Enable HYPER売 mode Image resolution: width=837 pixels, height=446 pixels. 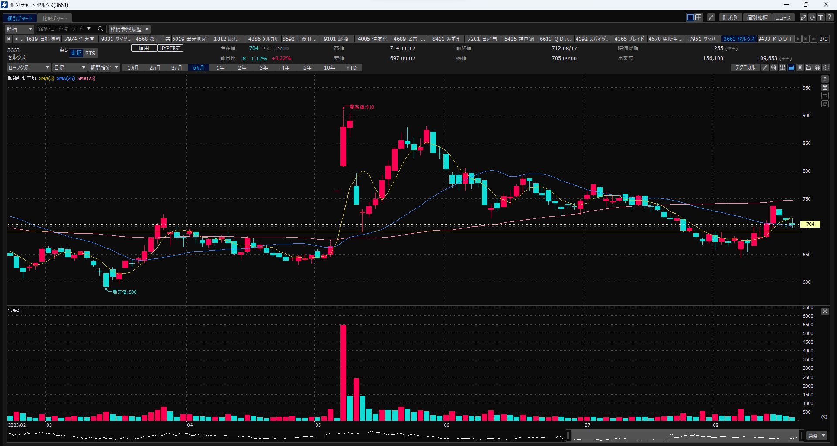click(x=170, y=48)
